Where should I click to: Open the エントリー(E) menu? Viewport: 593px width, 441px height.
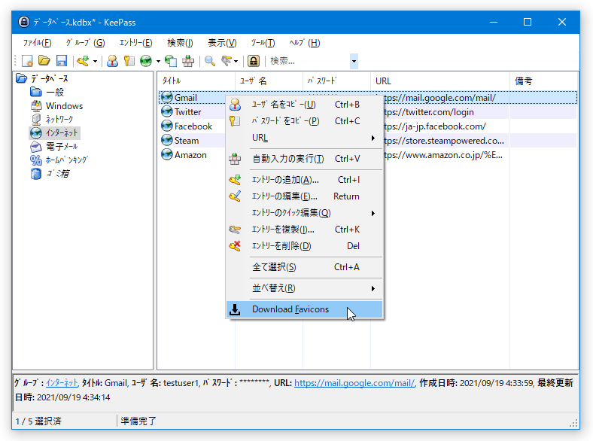click(x=135, y=43)
